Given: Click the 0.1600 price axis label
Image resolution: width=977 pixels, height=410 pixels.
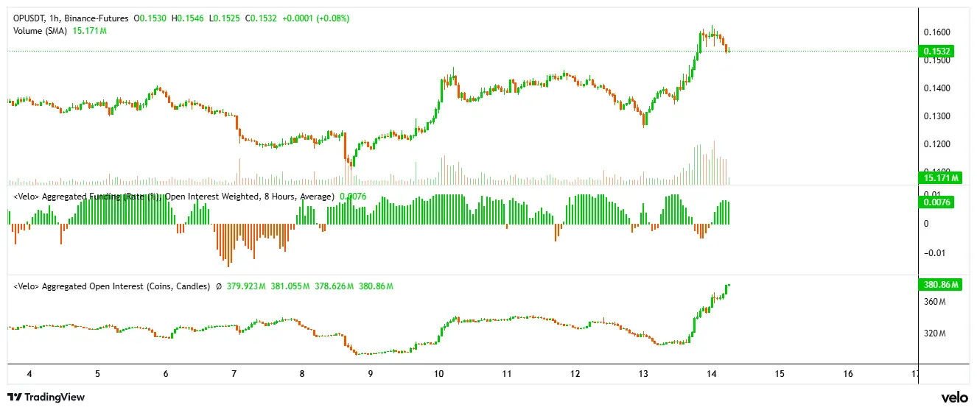Looking at the screenshot, I should (x=936, y=33).
